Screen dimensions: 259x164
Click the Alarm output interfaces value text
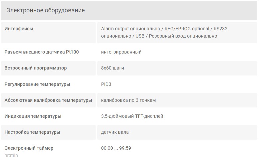(x=164, y=32)
